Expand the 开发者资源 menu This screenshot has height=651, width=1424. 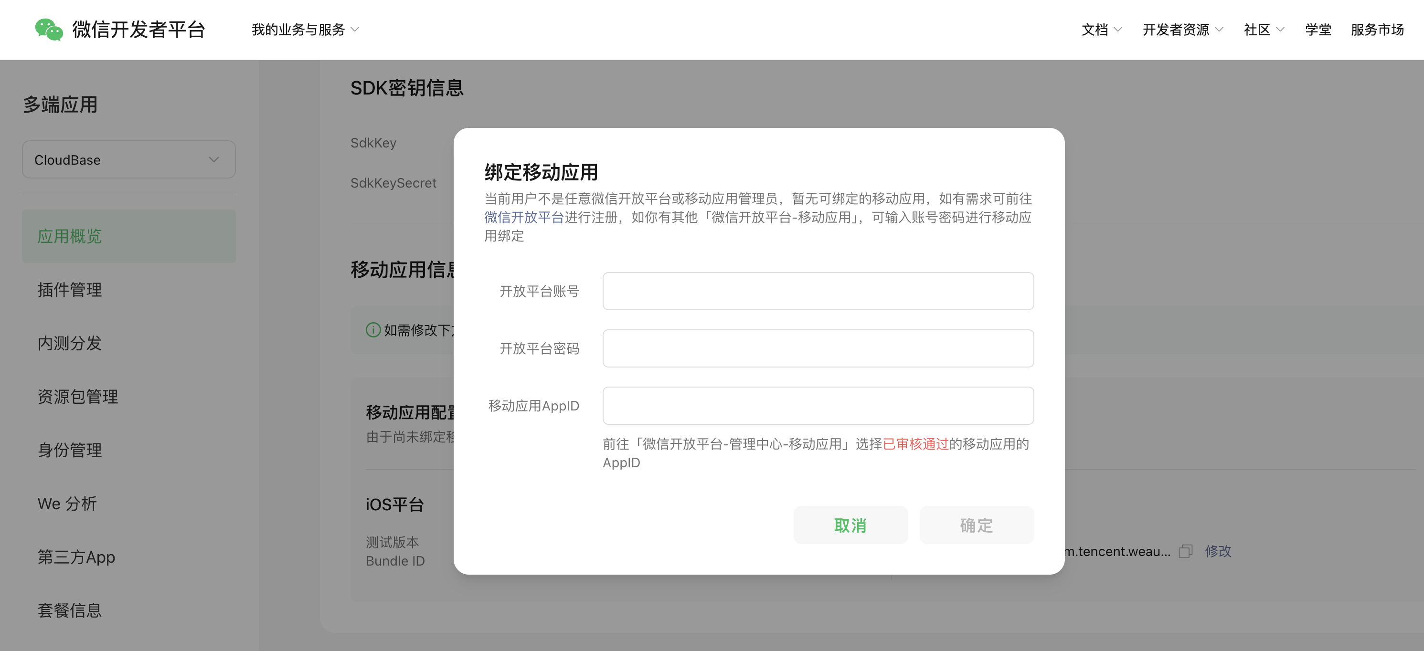pyautogui.click(x=1183, y=30)
